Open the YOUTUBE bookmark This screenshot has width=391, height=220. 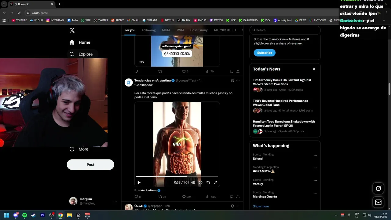pos(19,20)
